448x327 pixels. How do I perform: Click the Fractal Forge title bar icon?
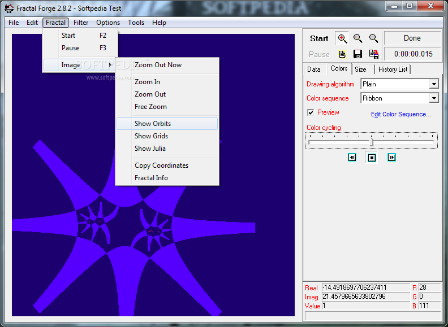9,8
